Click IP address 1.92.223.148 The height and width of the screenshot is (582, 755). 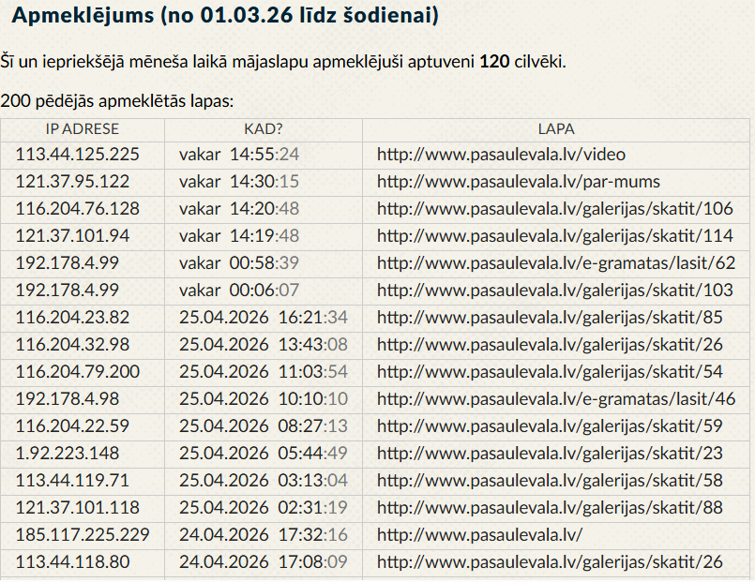pos(67,453)
